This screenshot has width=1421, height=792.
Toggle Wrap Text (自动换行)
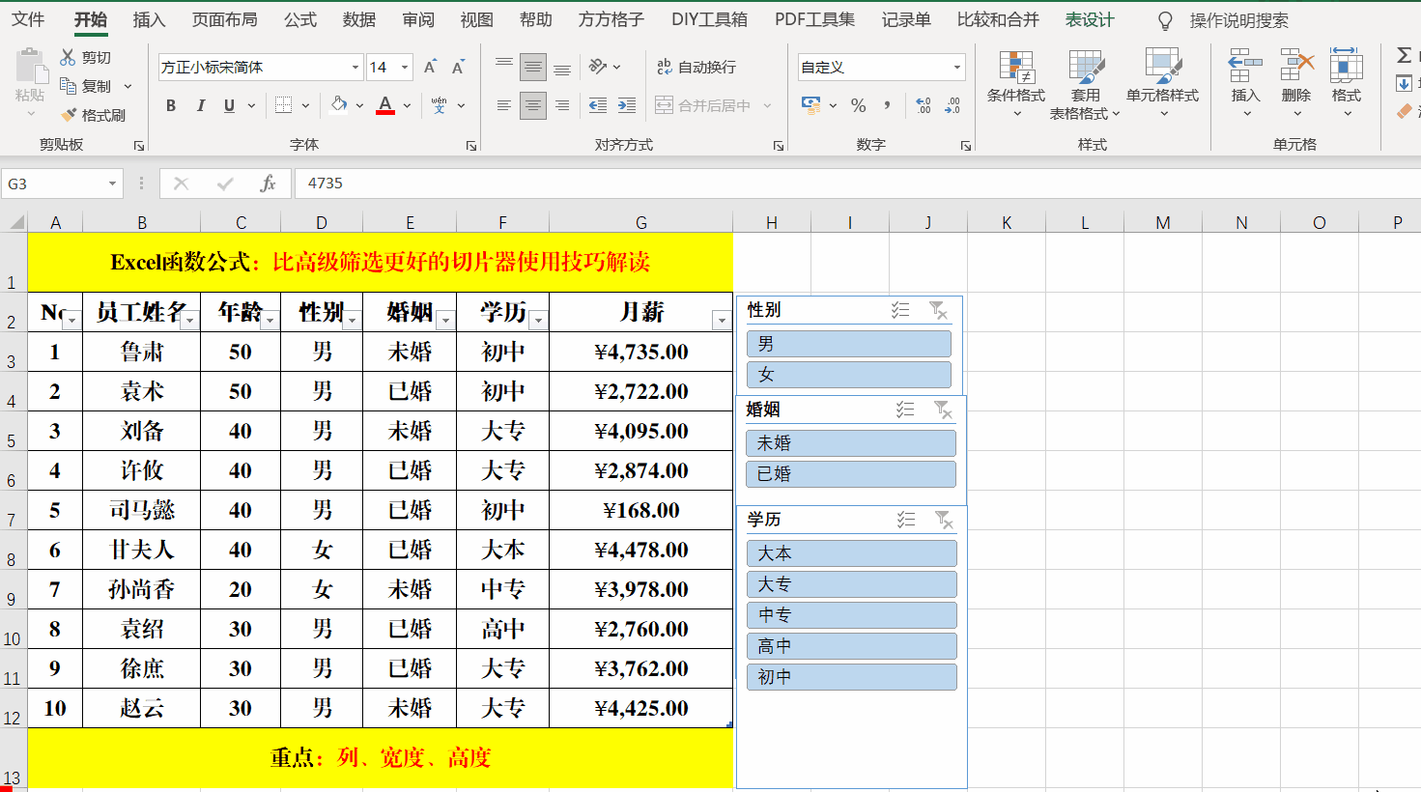pyautogui.click(x=696, y=67)
